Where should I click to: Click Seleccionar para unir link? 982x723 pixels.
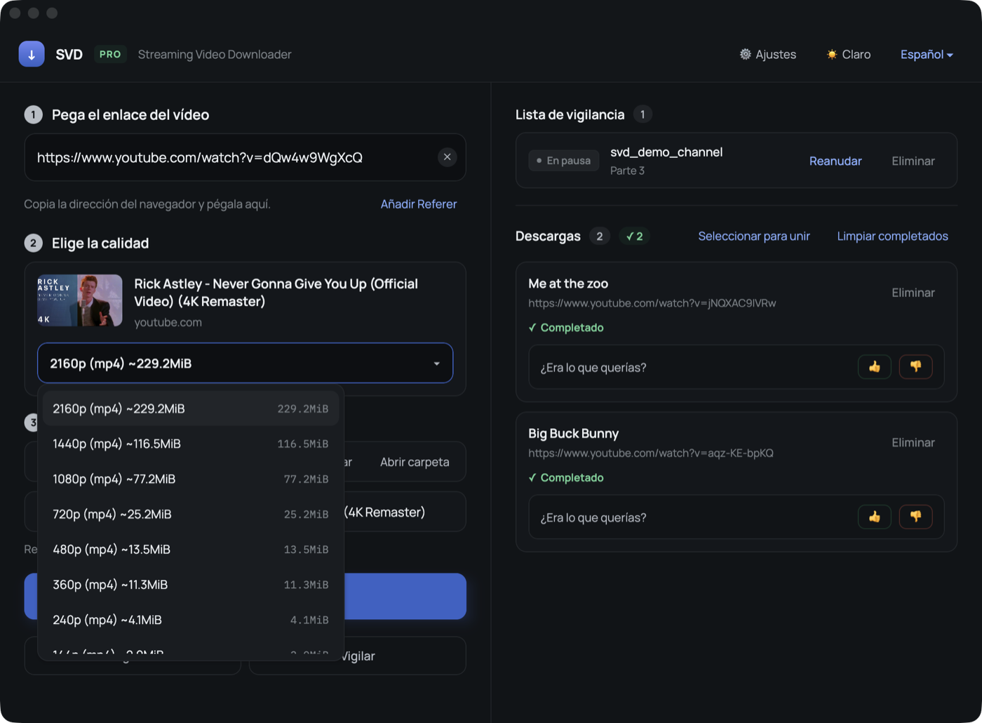[x=754, y=236]
